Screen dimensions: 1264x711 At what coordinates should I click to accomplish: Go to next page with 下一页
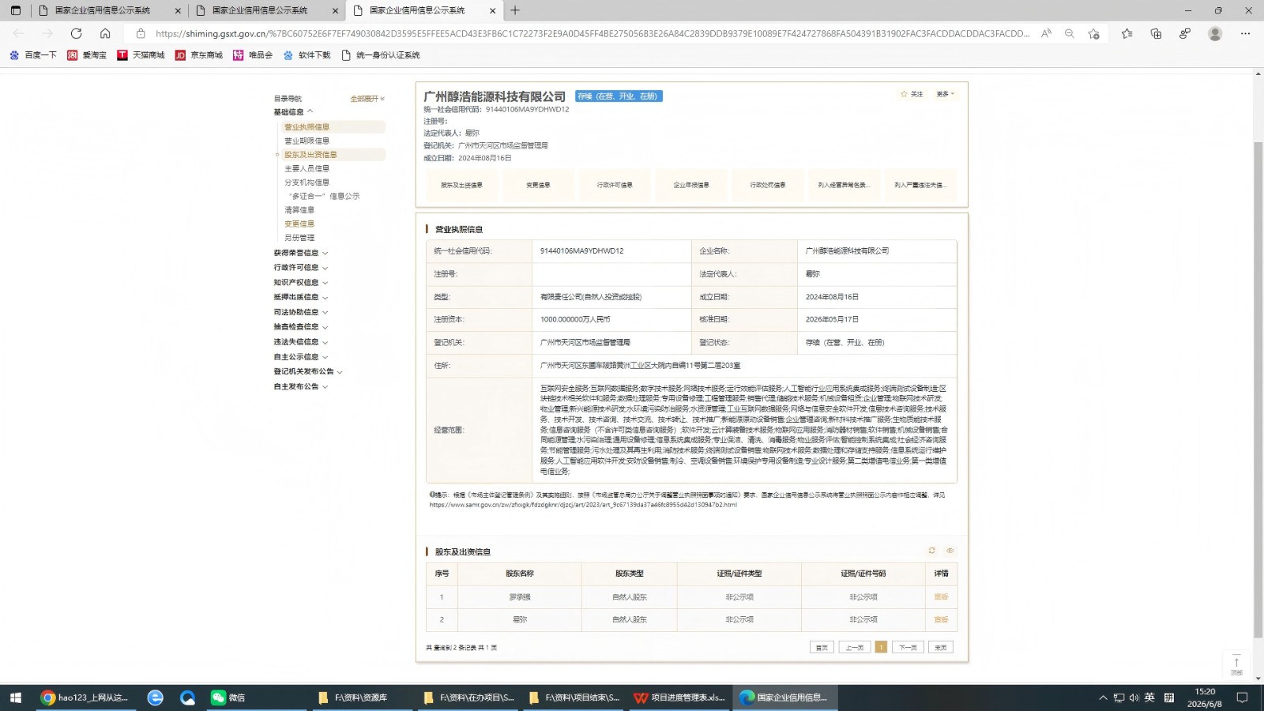coord(908,647)
